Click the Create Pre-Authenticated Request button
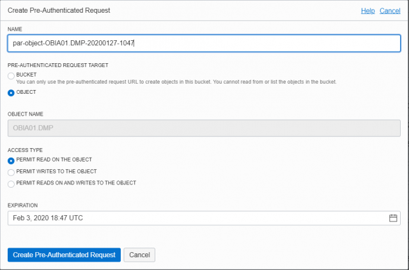 pyautogui.click(x=64, y=255)
